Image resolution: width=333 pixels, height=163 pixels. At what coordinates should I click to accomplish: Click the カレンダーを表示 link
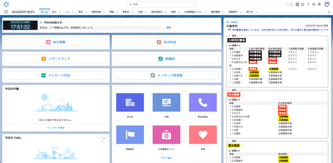point(56,128)
